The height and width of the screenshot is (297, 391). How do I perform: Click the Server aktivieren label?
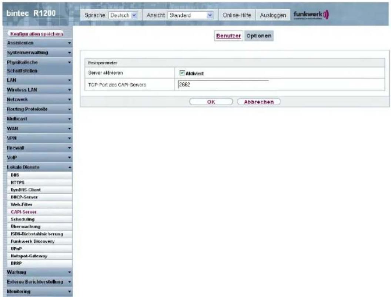point(106,73)
